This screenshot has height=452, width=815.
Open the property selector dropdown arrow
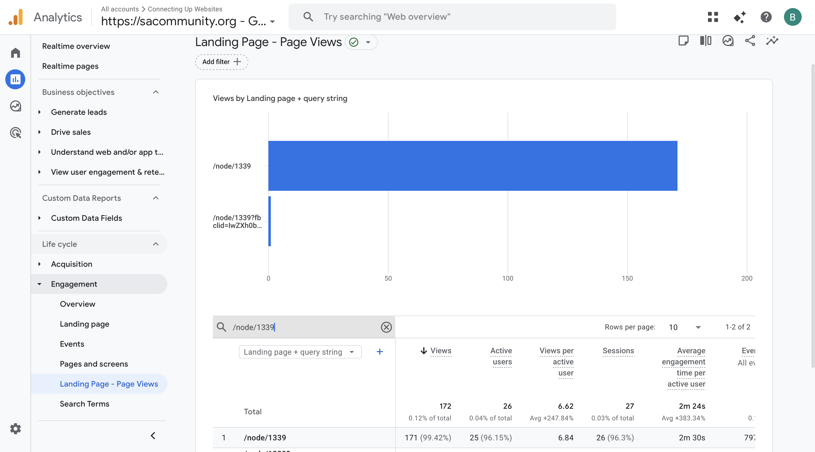pyautogui.click(x=272, y=22)
